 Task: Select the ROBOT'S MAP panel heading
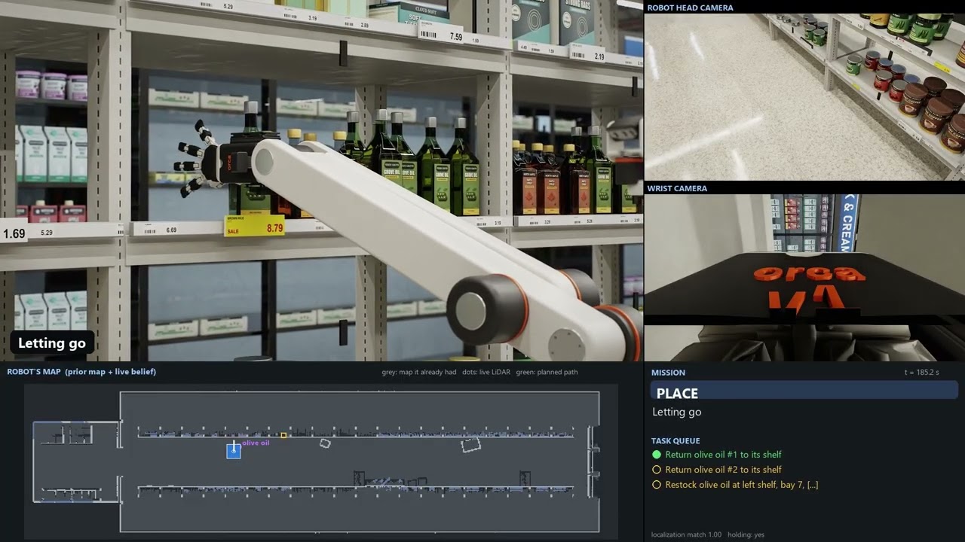pos(81,372)
